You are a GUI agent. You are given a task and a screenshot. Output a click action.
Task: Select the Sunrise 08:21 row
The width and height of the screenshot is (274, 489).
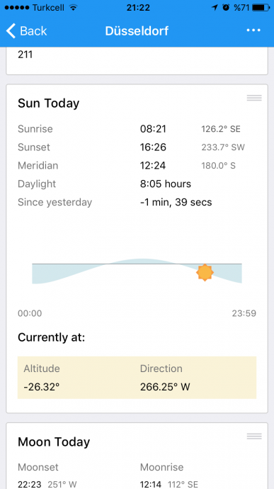tap(137, 129)
